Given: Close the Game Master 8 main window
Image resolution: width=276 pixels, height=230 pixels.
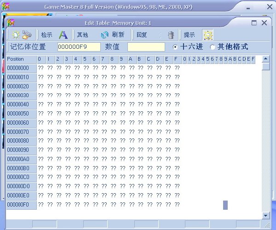Looking at the screenshot, I should 270,7.
